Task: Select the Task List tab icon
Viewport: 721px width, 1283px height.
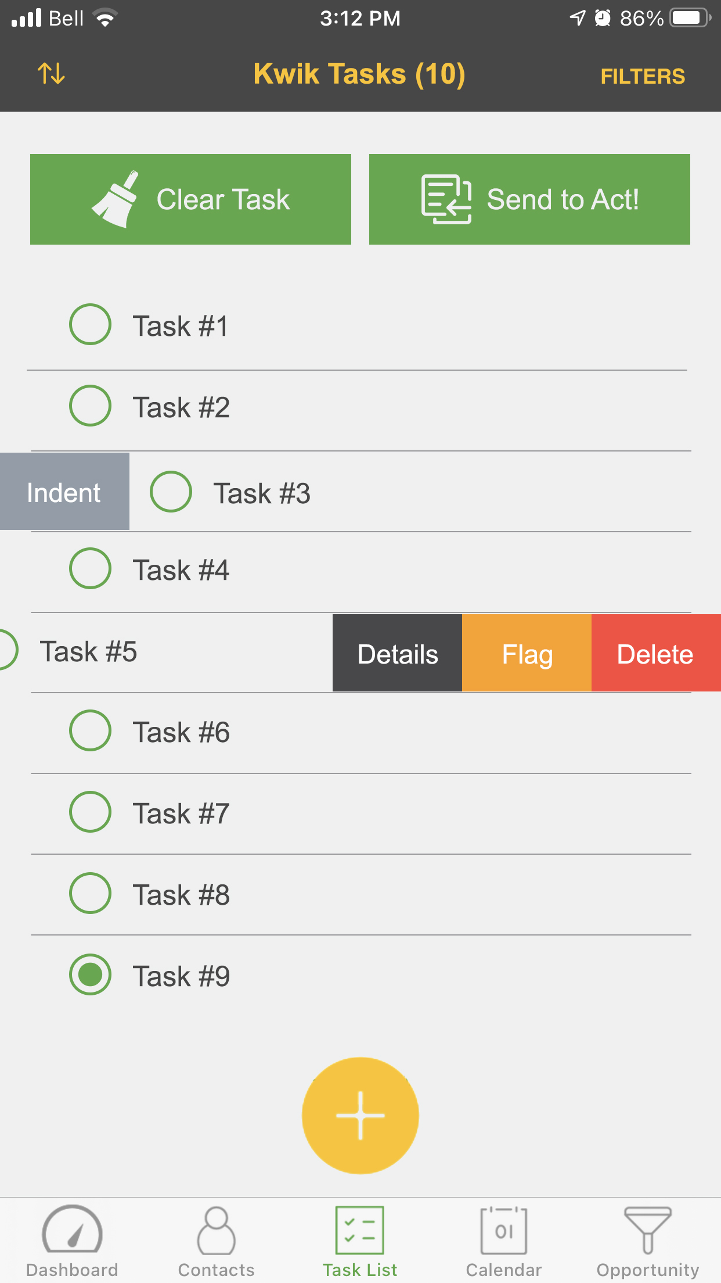Action: point(360,1230)
